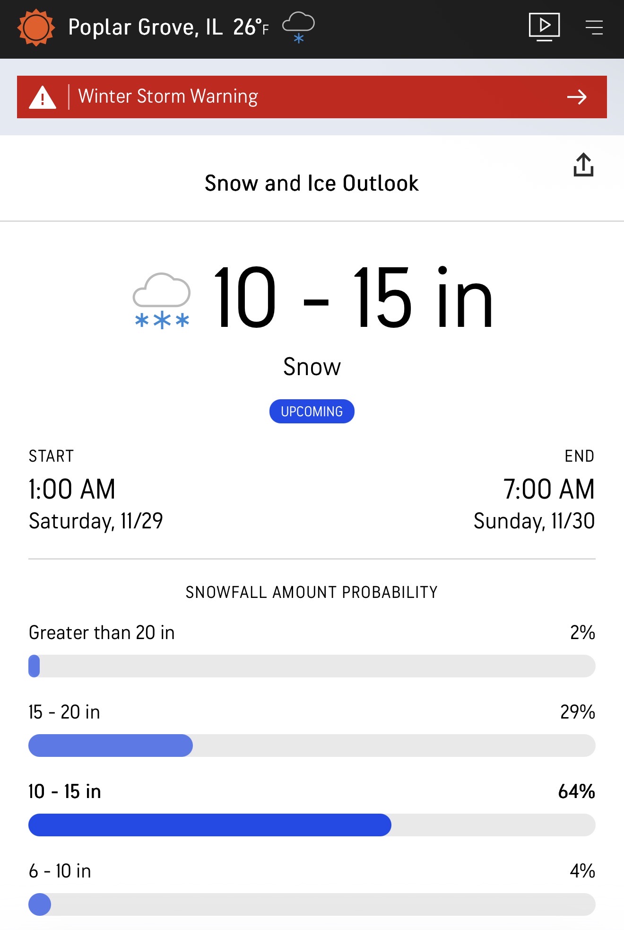Viewport: 624px width, 930px height.
Task: Open the video player icon
Action: coord(544,27)
